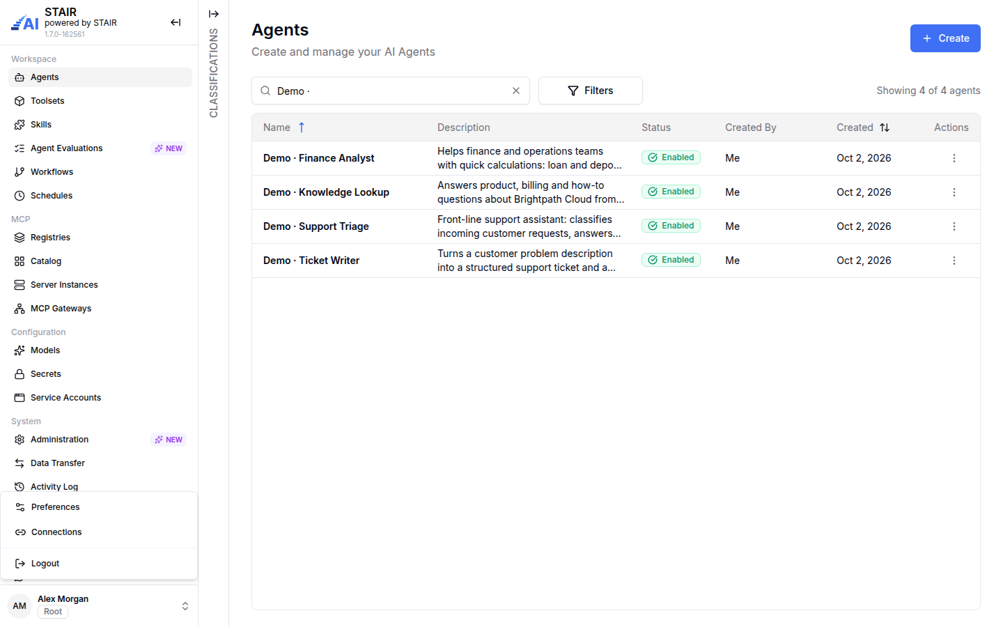Viewport: 1003px width, 627px height.
Task: Collapse the sidebar with the arrow icon
Action: [x=176, y=22]
